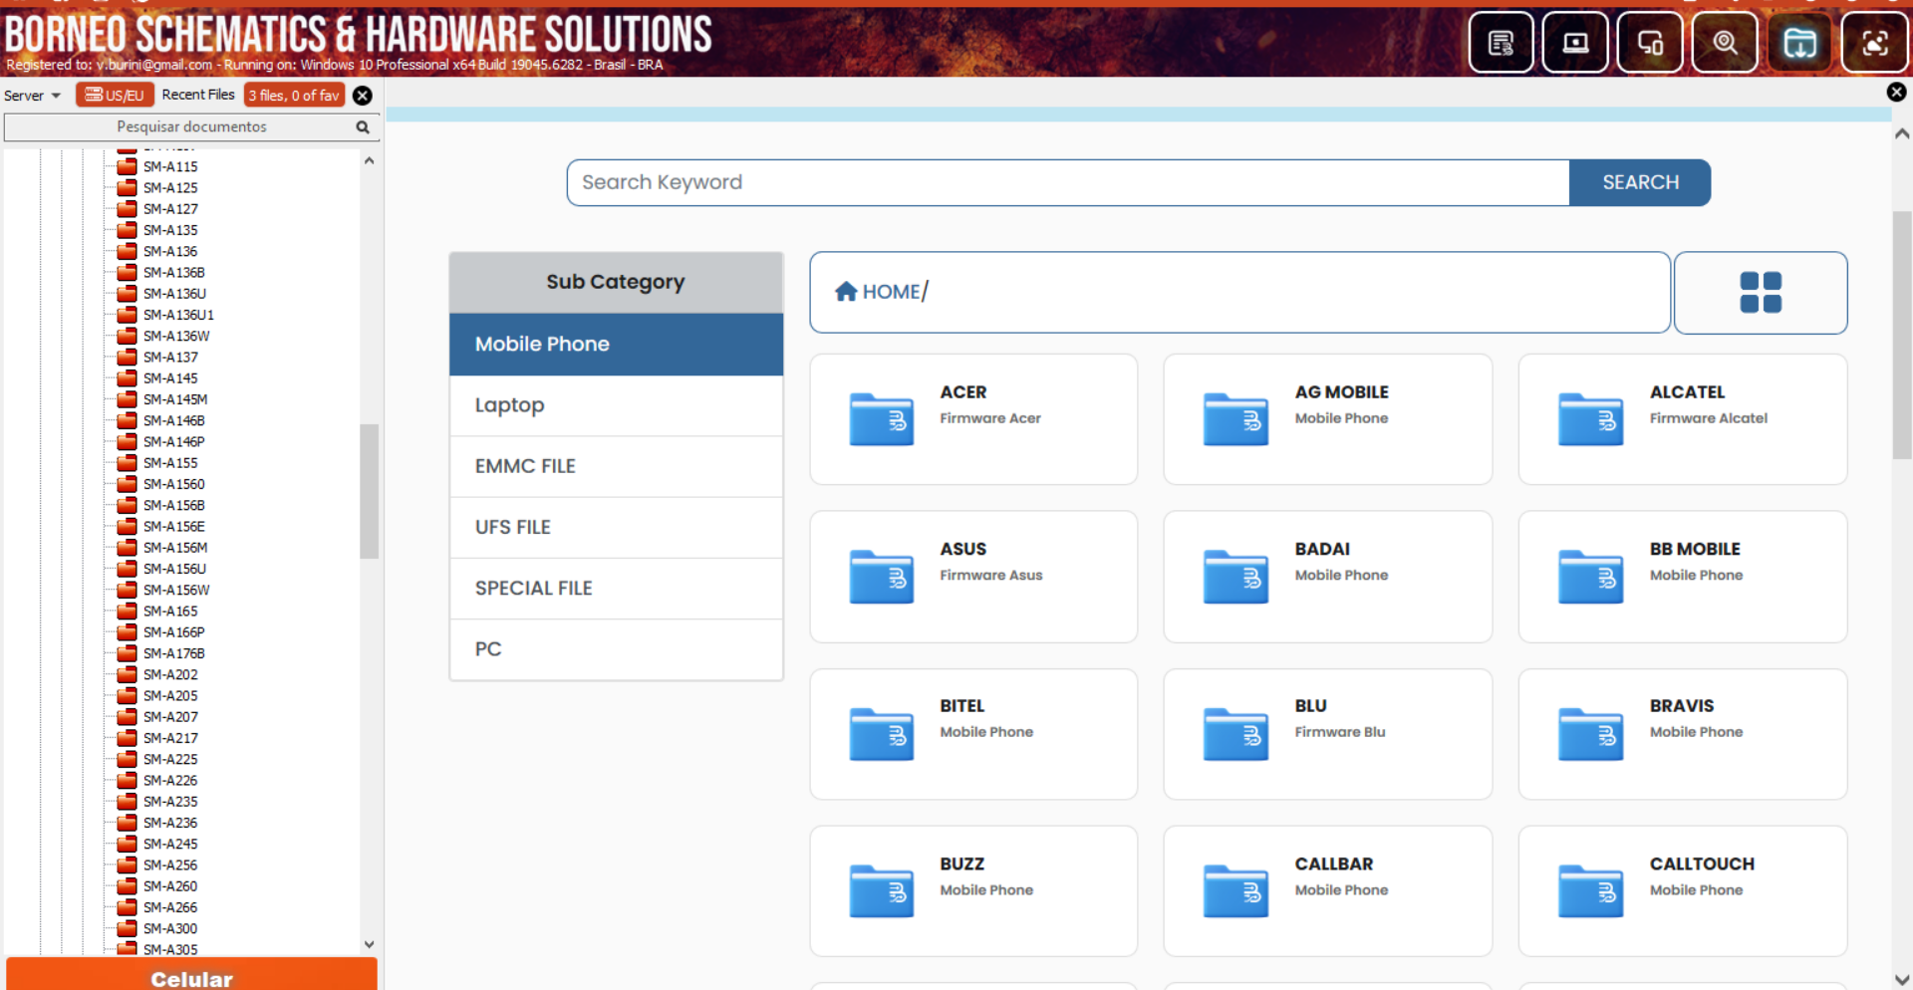This screenshot has width=1913, height=990.
Task: Click the browser panel scrollbar thumb
Action: [1901, 334]
